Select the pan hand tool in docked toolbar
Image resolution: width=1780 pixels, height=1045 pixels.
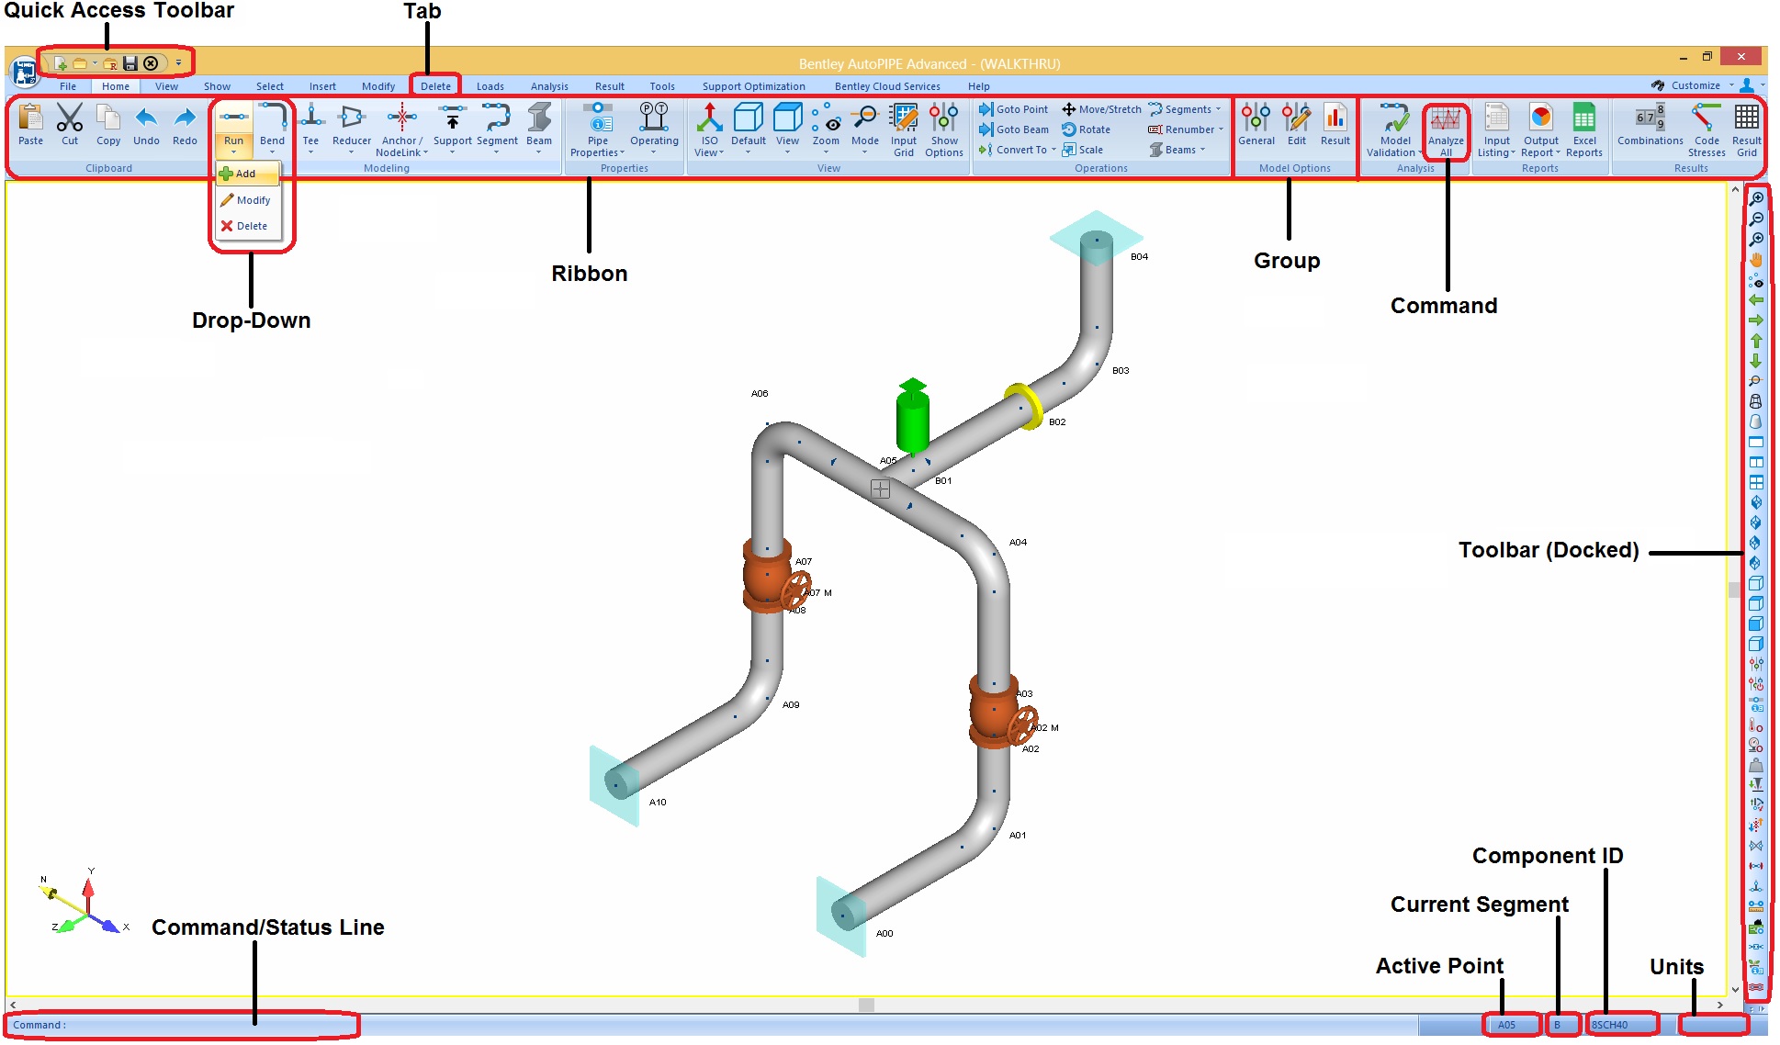coord(1755,259)
